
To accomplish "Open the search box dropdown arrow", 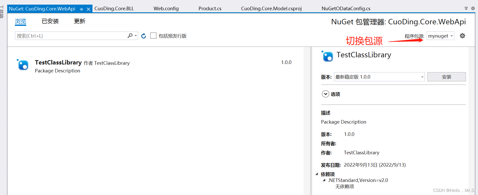I will 136,36.
